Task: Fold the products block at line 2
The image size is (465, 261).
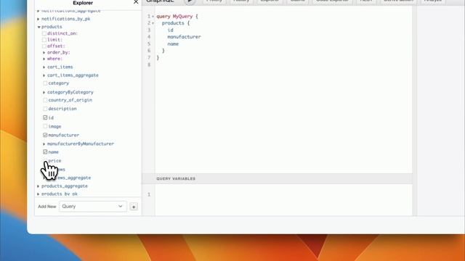Action: point(153,23)
